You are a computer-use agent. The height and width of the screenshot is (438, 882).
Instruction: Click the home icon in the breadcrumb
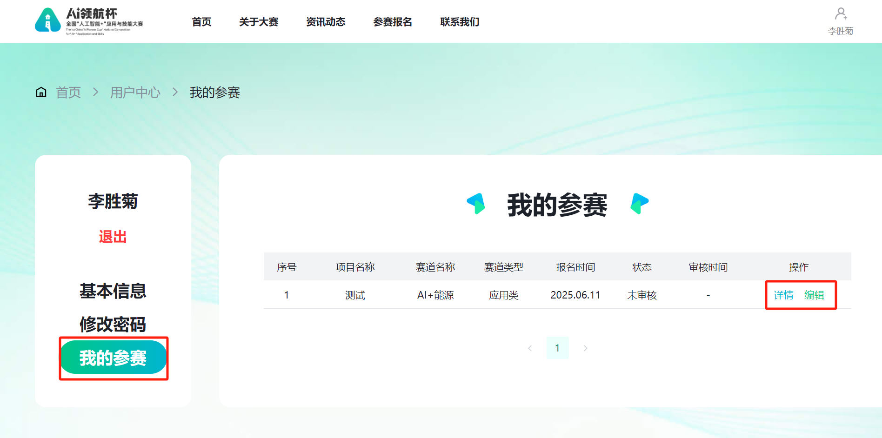click(x=41, y=92)
